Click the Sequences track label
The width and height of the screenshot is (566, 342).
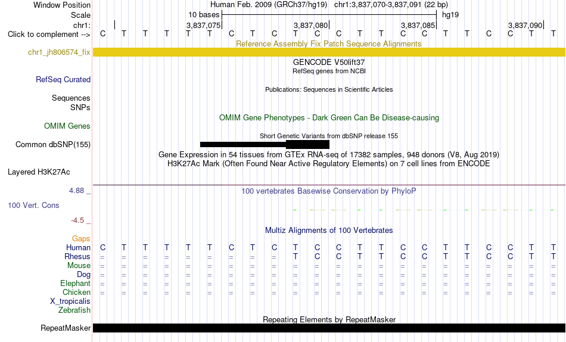tap(71, 98)
